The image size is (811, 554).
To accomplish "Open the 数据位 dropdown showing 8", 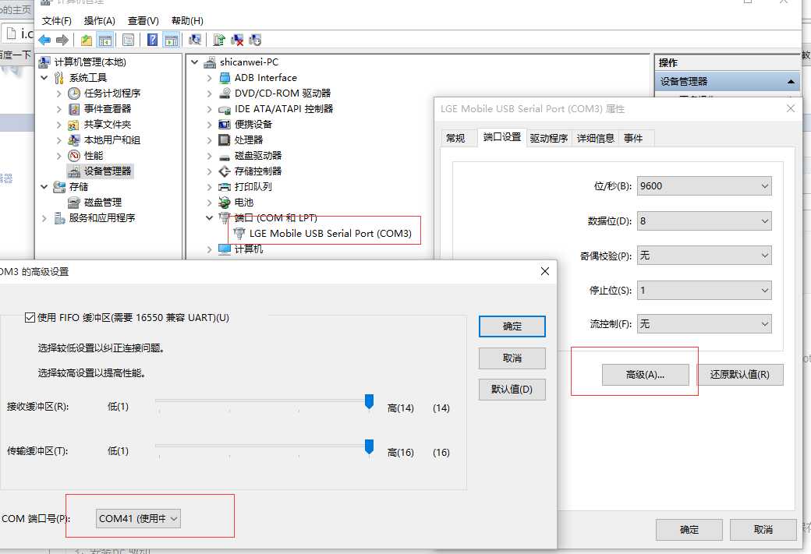I will tap(704, 221).
